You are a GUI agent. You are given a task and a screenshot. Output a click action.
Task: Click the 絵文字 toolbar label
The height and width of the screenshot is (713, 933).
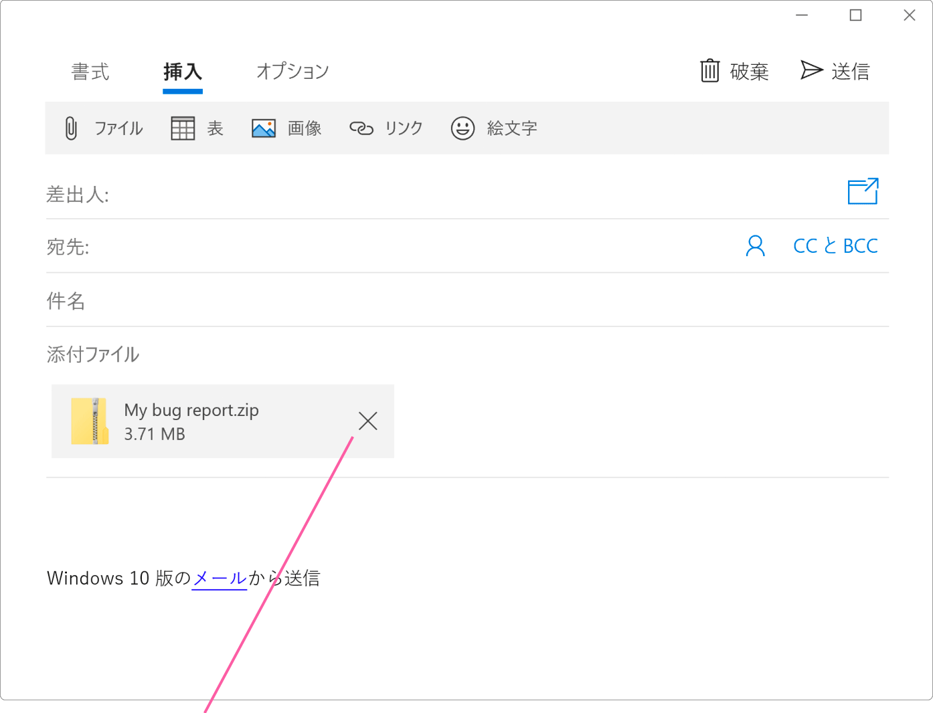512,128
